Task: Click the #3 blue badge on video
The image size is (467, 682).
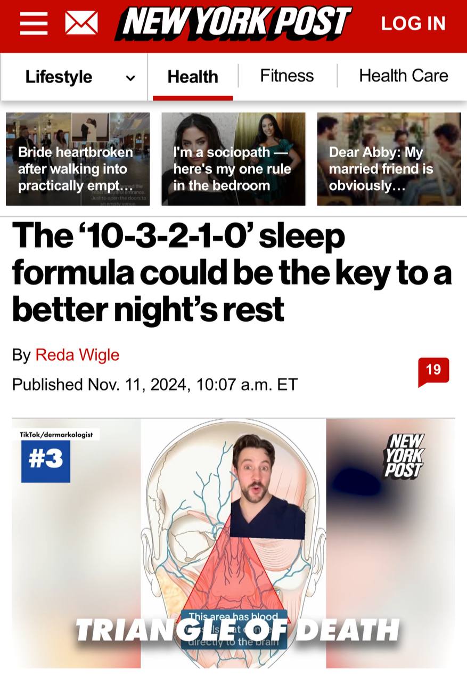Action: click(x=46, y=461)
